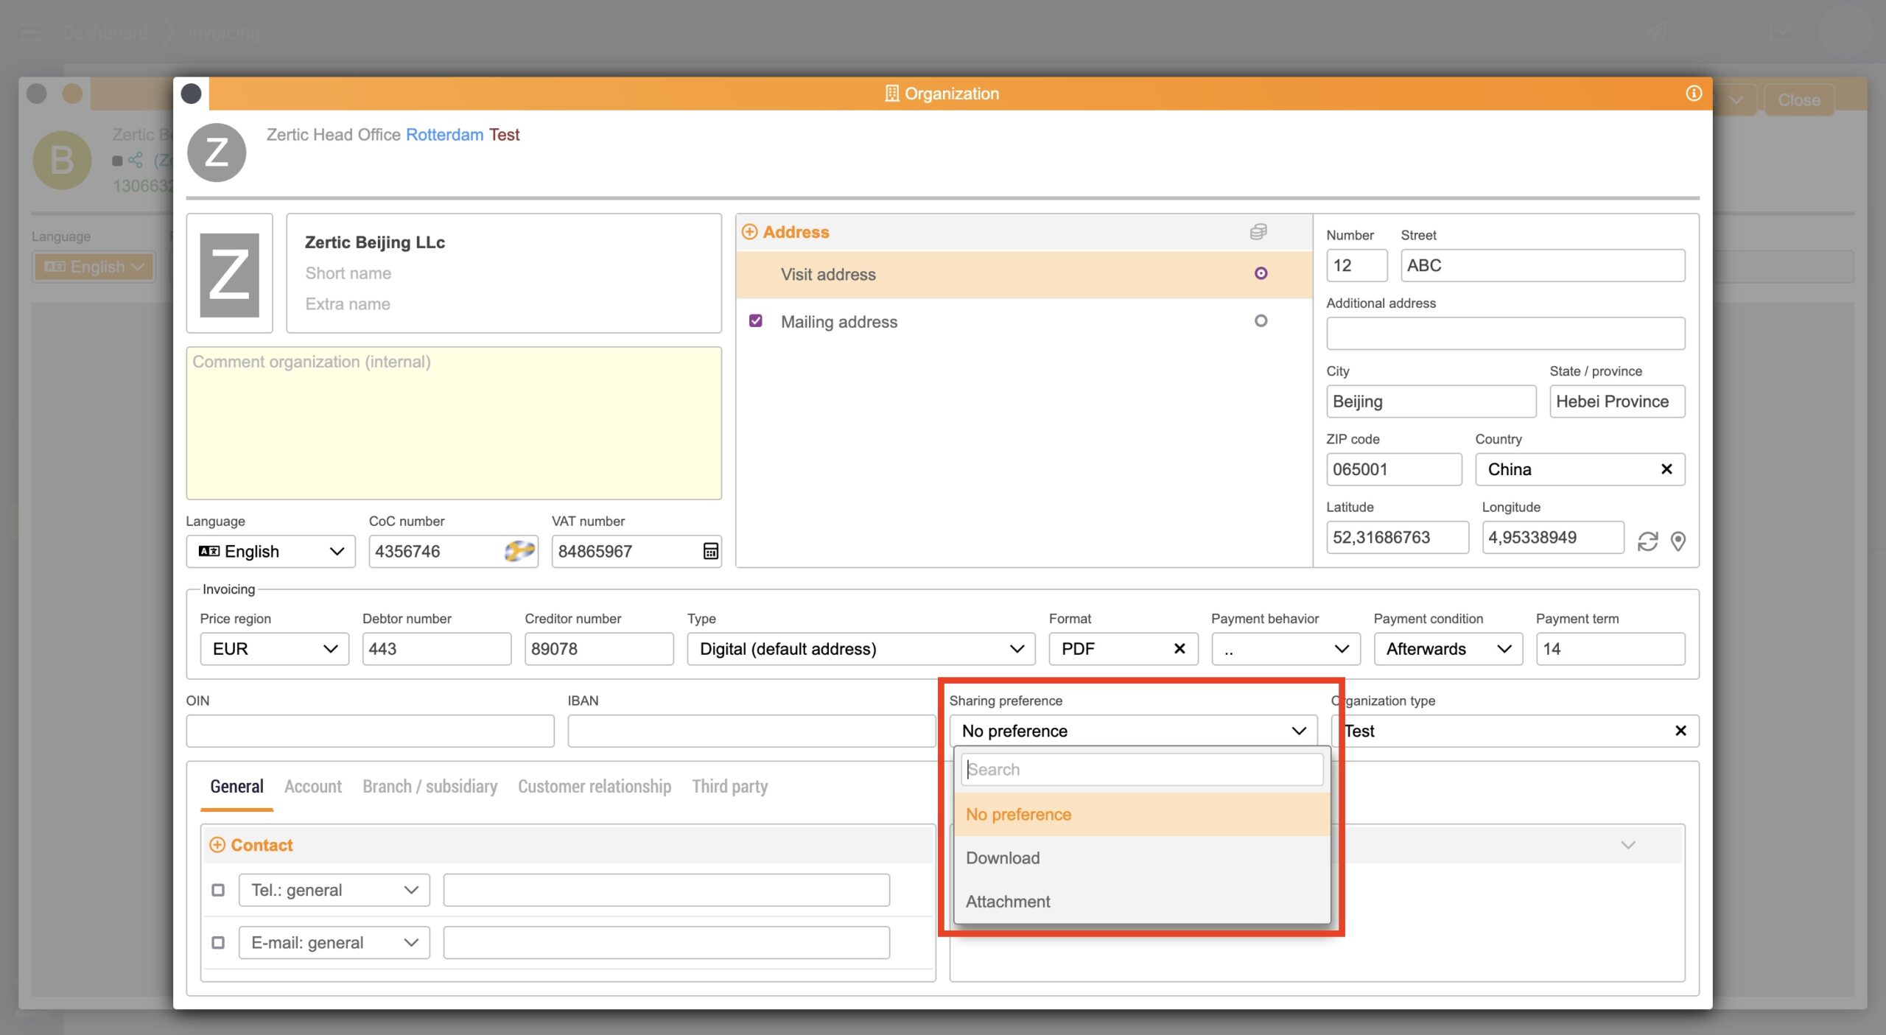Switch to the Customer relationship tab
1886x1035 pixels.
[x=594, y=787]
